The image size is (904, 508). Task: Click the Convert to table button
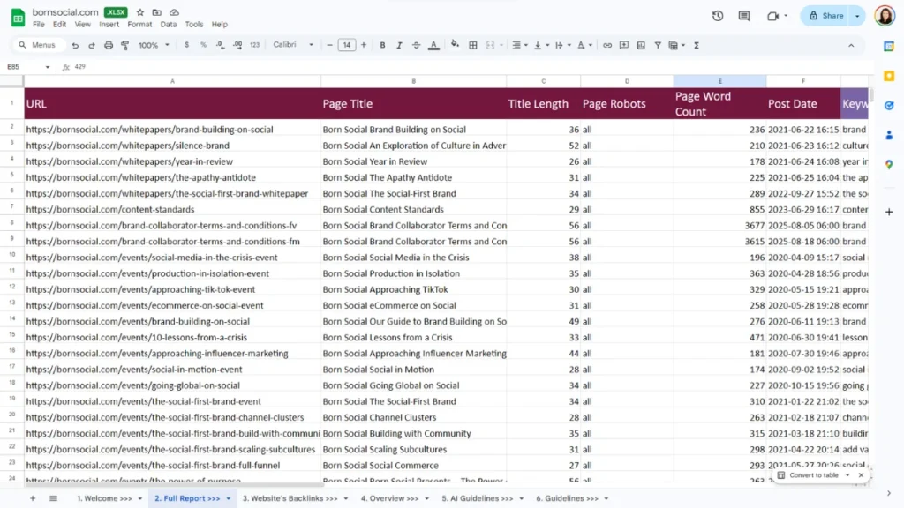813,475
